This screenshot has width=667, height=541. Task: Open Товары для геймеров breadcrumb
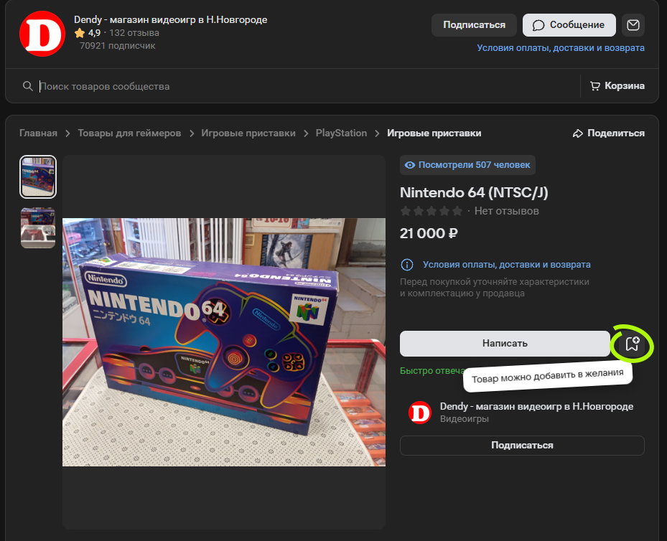pos(129,133)
